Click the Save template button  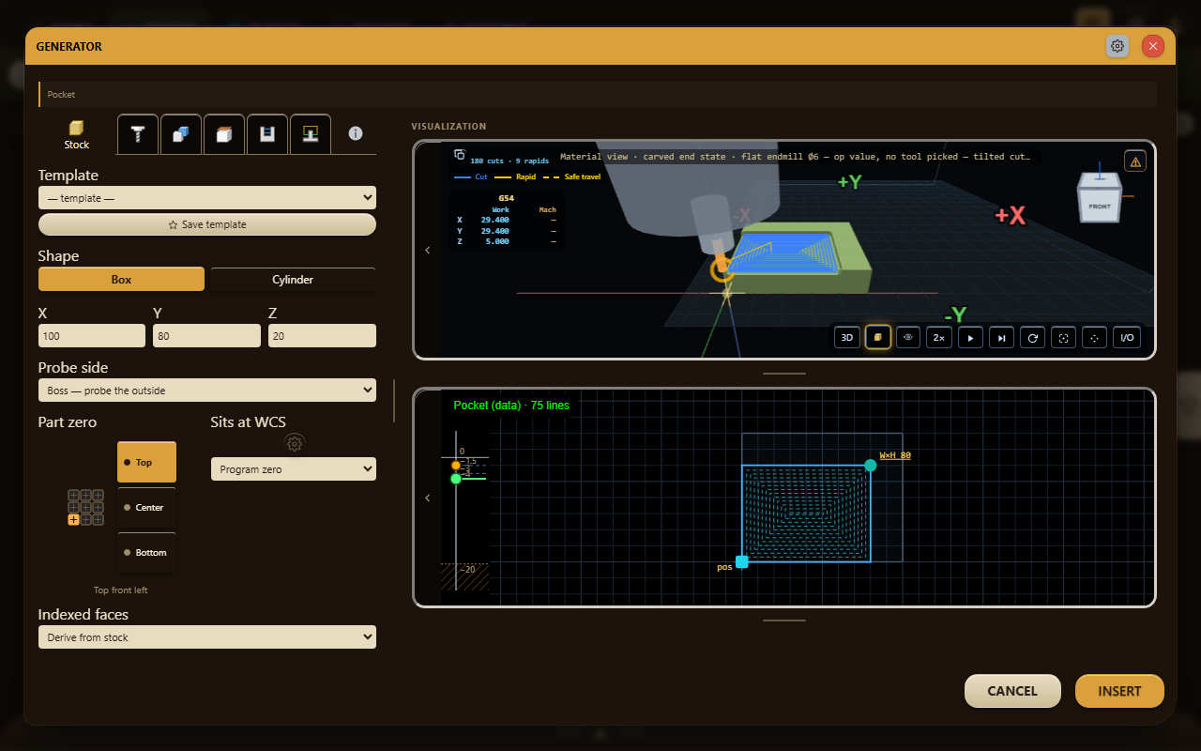207,224
